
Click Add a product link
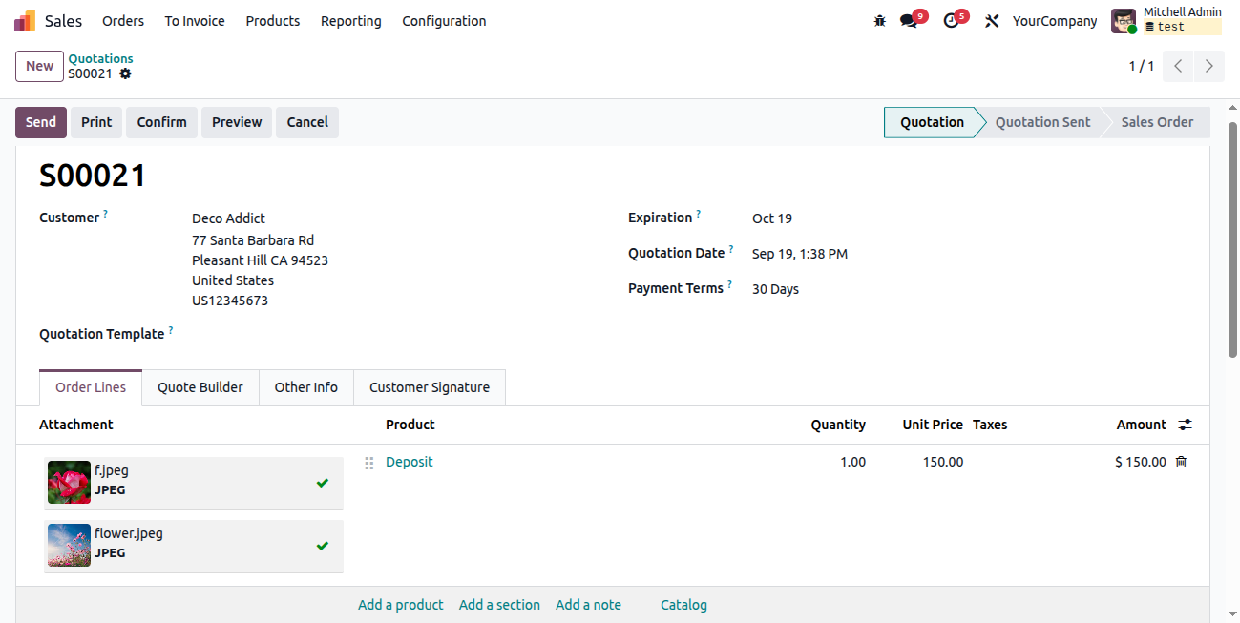[x=401, y=605]
